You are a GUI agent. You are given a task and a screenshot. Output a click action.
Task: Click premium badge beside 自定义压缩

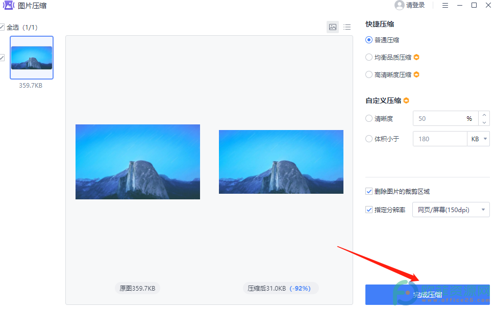[406, 100]
